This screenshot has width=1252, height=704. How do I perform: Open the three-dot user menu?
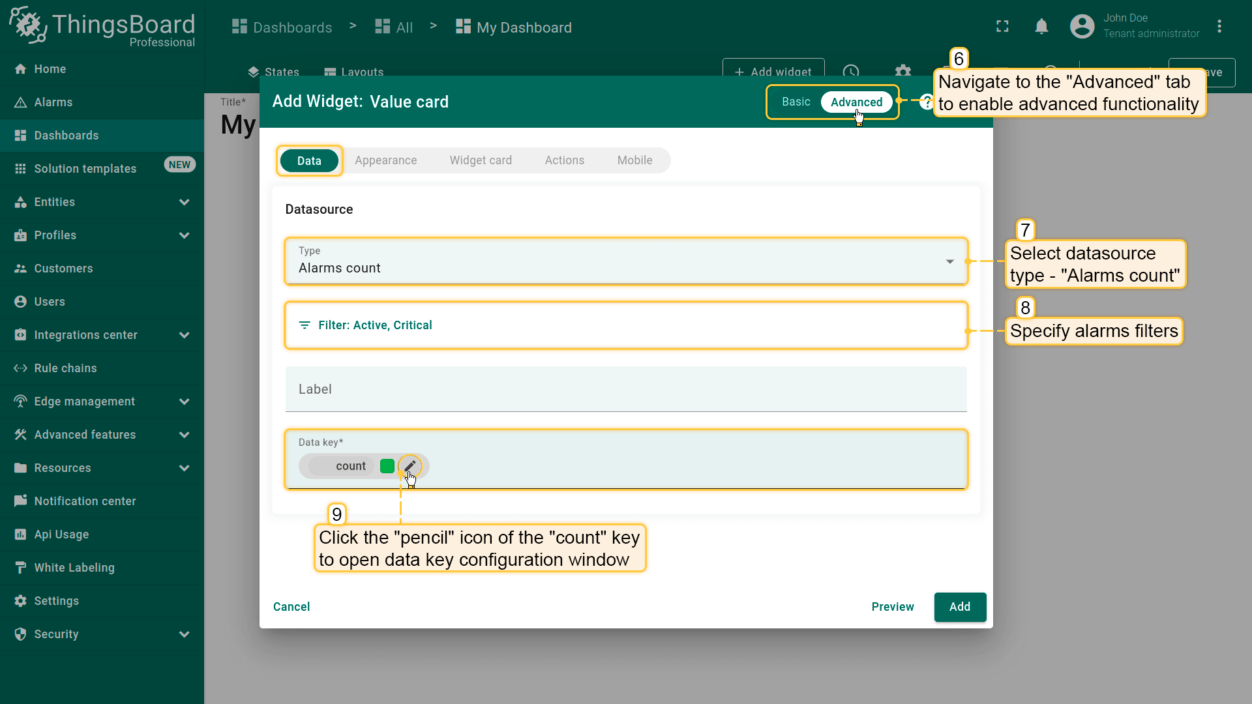tap(1219, 27)
